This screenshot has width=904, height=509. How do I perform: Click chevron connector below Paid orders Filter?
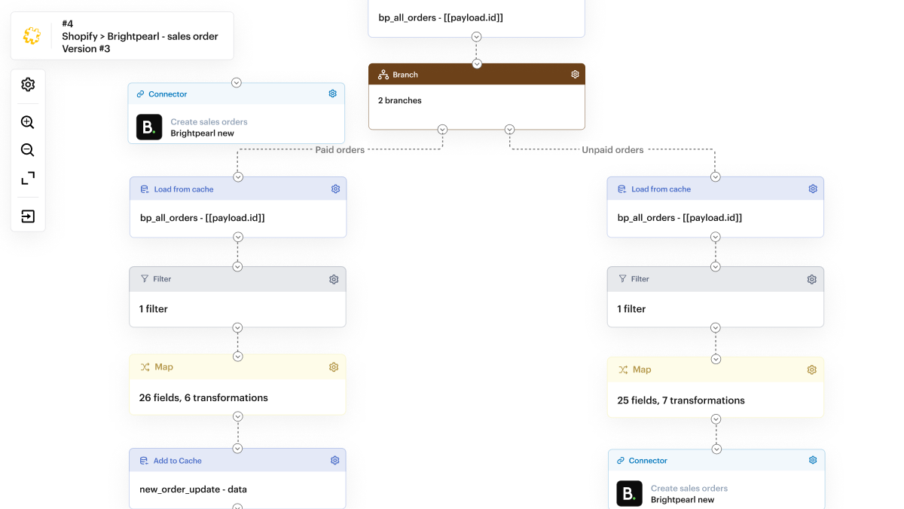[237, 328]
